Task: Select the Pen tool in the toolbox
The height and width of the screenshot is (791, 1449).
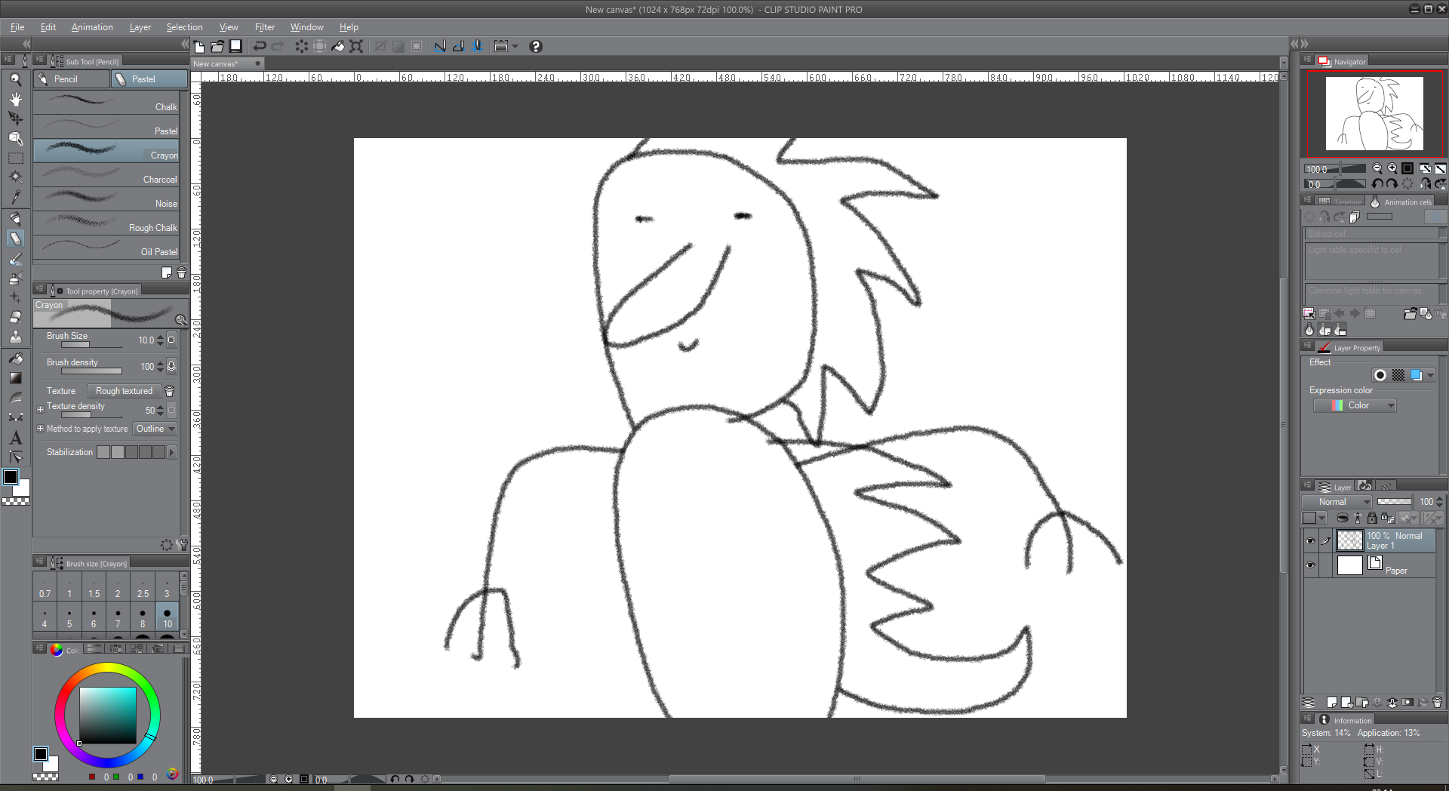Action: [x=15, y=219]
